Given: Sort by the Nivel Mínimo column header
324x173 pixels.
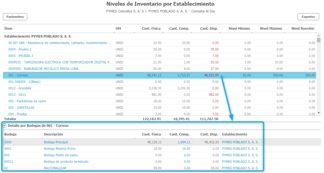Looking at the screenshot, I should [x=239, y=29].
